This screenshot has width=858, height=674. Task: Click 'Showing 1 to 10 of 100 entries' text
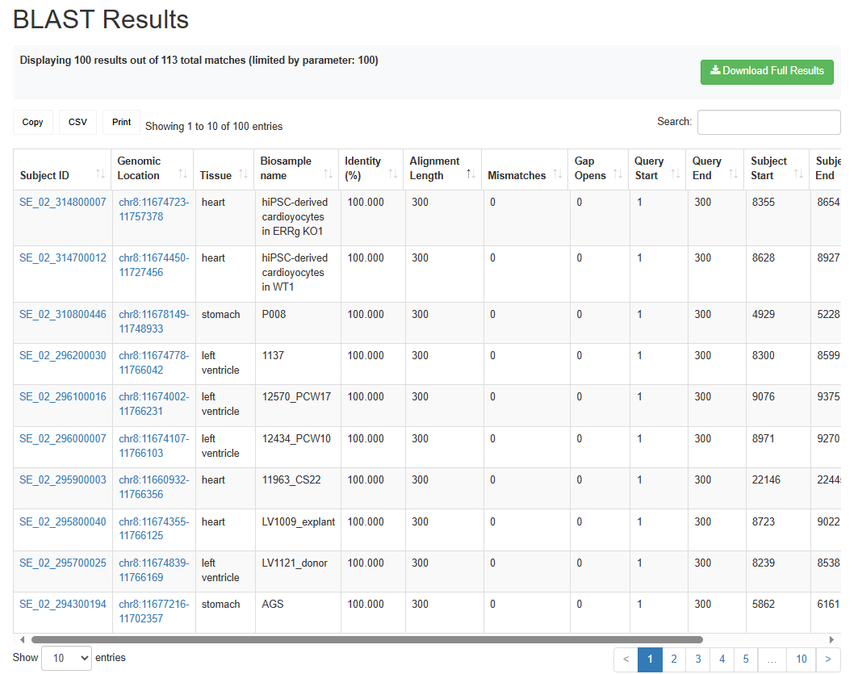(214, 127)
